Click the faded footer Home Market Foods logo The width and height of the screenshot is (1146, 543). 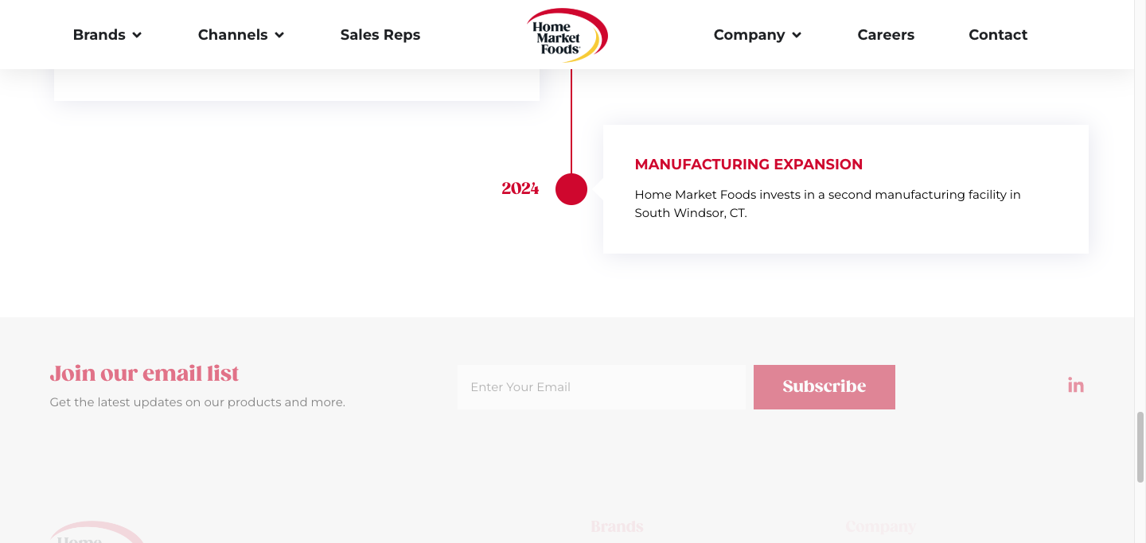point(95,533)
